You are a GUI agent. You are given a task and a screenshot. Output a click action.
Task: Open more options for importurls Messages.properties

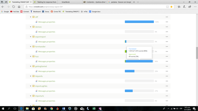click(x=167, y=101)
